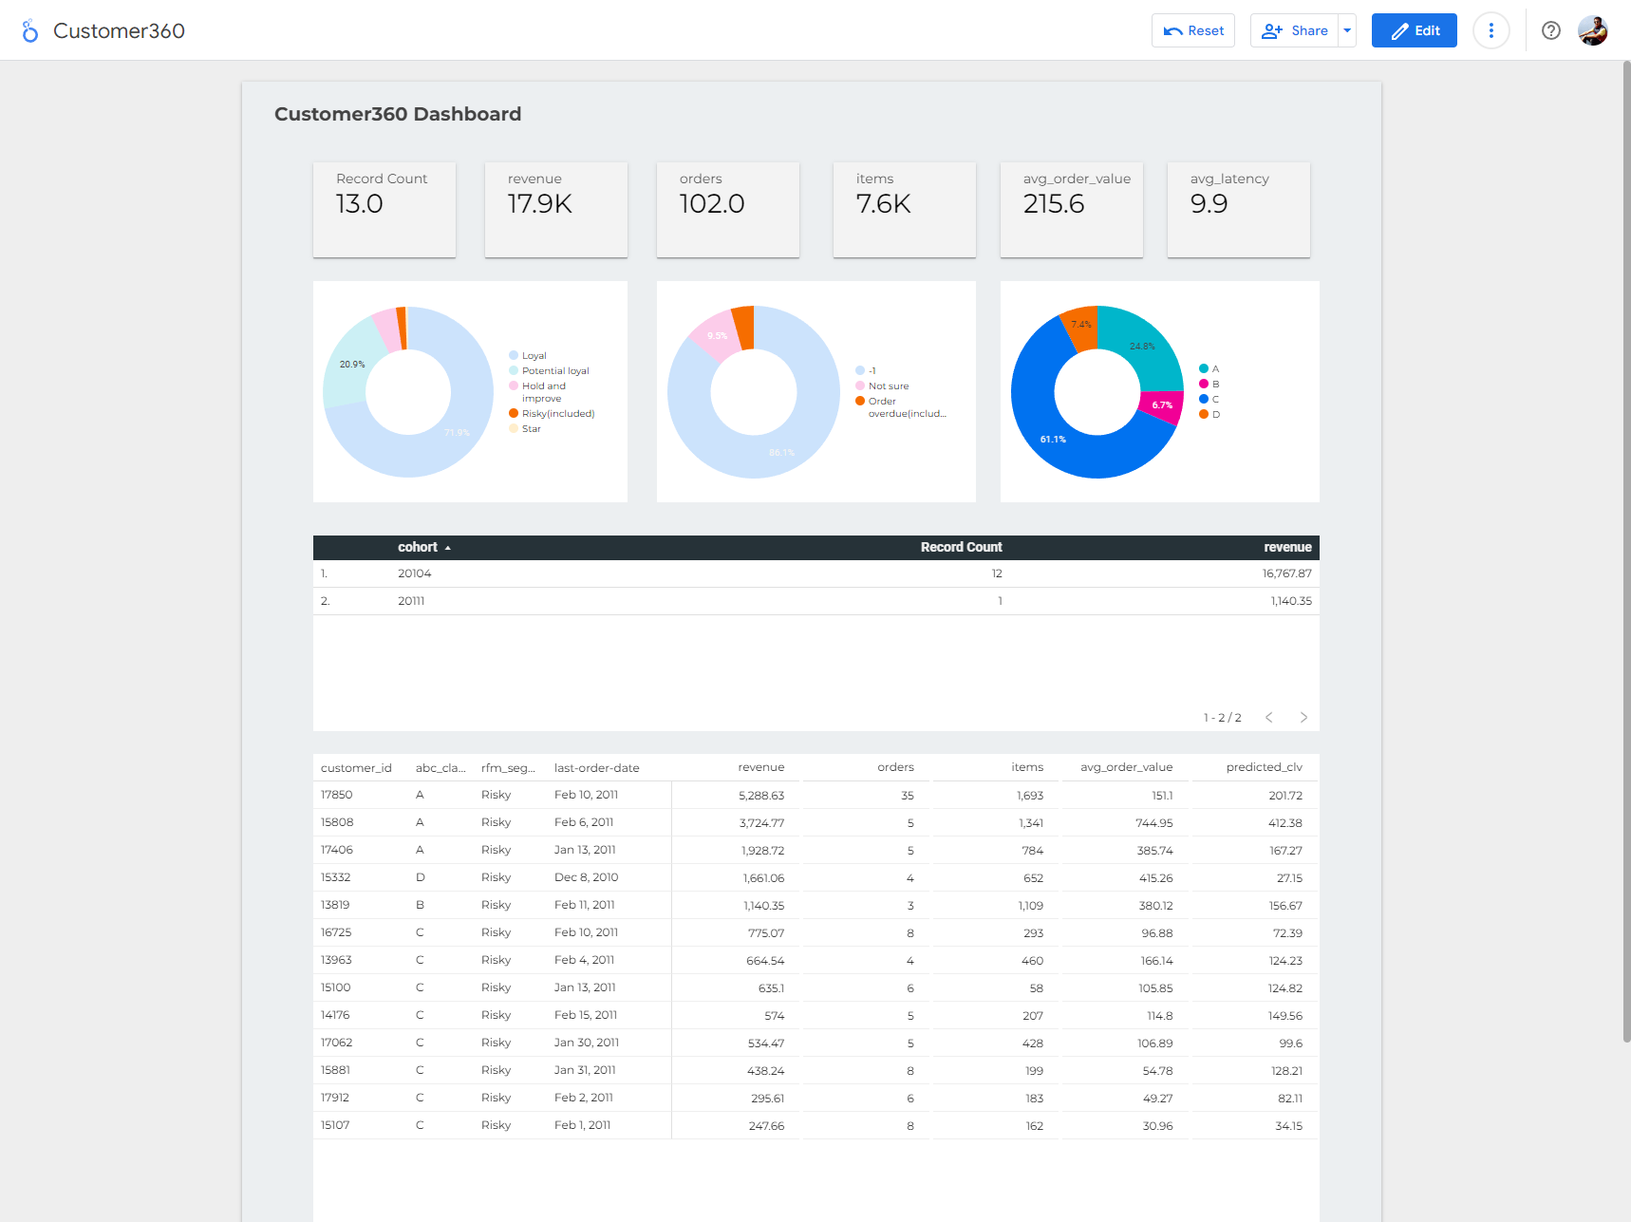Click the ascending sort arrow beside cohort header
1631x1222 pixels.
point(447,547)
